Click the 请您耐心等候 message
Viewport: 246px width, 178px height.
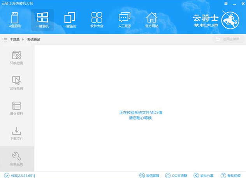pos(141,118)
